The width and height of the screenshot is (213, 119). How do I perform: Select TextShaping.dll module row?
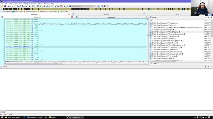[x=181, y=32]
